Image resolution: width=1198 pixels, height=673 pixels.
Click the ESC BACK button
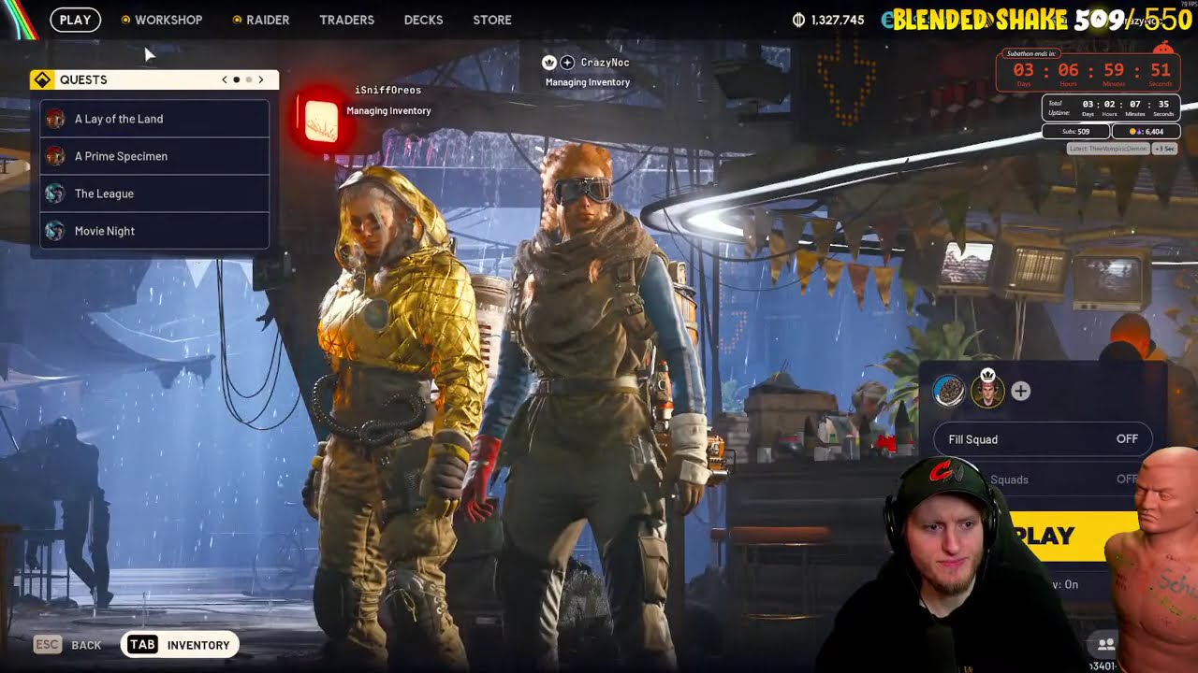point(68,645)
